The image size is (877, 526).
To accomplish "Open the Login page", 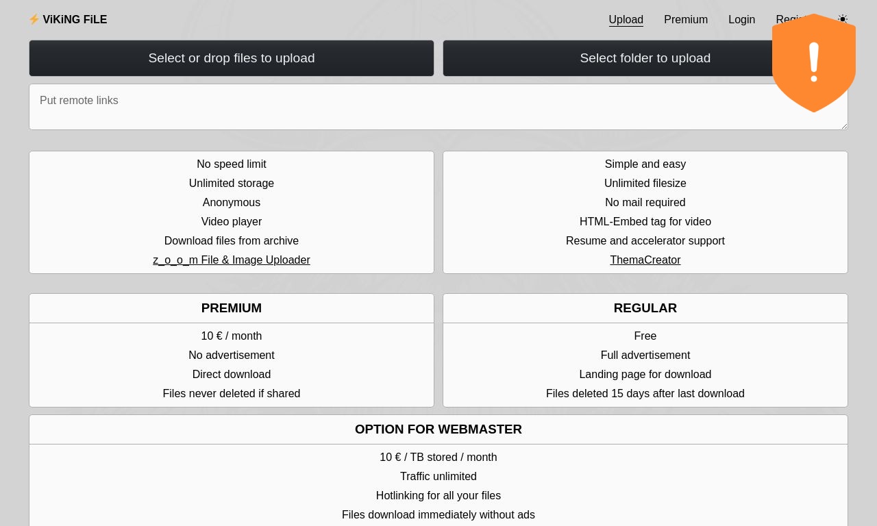I will tap(741, 19).
